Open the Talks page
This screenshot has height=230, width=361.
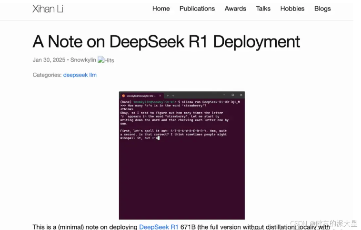(x=263, y=9)
